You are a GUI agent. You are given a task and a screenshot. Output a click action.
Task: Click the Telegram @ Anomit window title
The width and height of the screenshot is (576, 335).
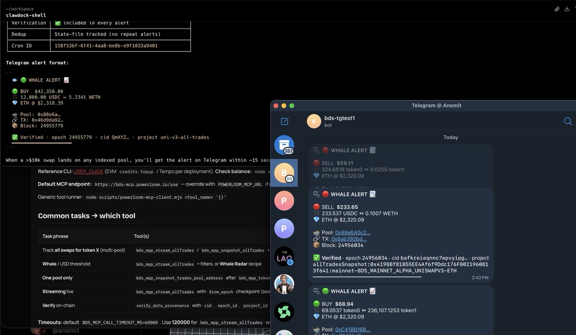(x=436, y=106)
